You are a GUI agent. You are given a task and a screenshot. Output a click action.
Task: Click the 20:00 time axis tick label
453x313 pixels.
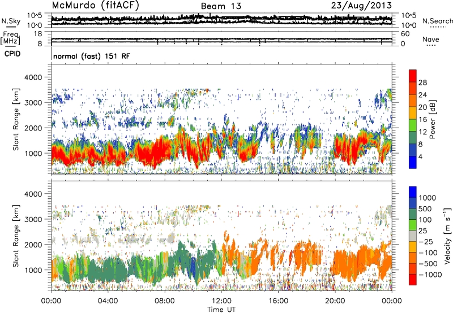point(335,301)
